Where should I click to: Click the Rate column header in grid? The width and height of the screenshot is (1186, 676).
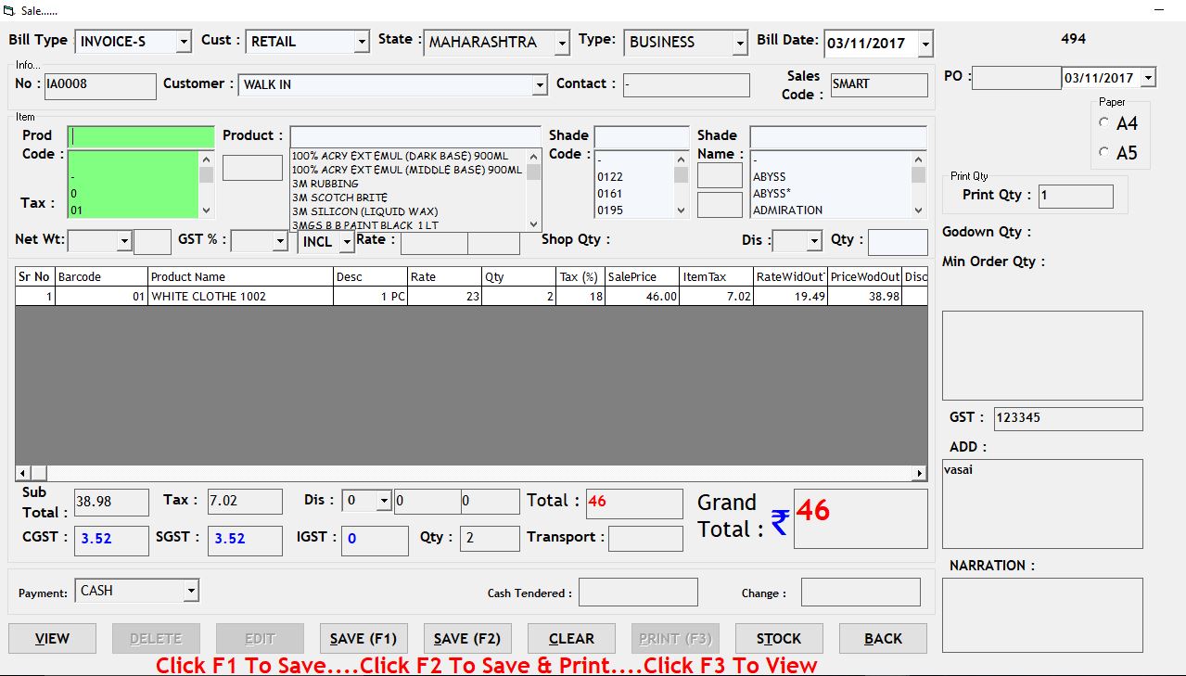(x=444, y=276)
